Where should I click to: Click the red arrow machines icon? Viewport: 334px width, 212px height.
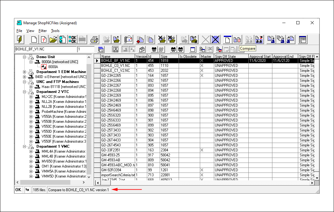pyautogui.click(x=259, y=39)
